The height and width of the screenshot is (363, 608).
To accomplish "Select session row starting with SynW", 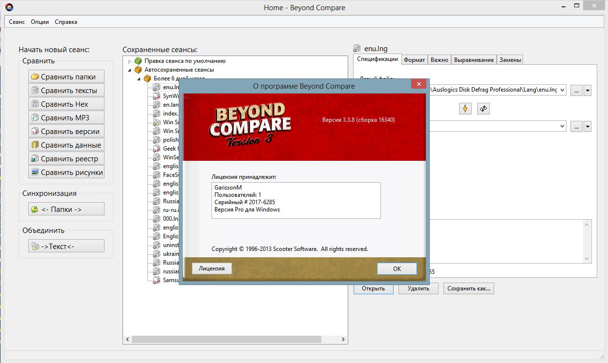I will coord(166,96).
